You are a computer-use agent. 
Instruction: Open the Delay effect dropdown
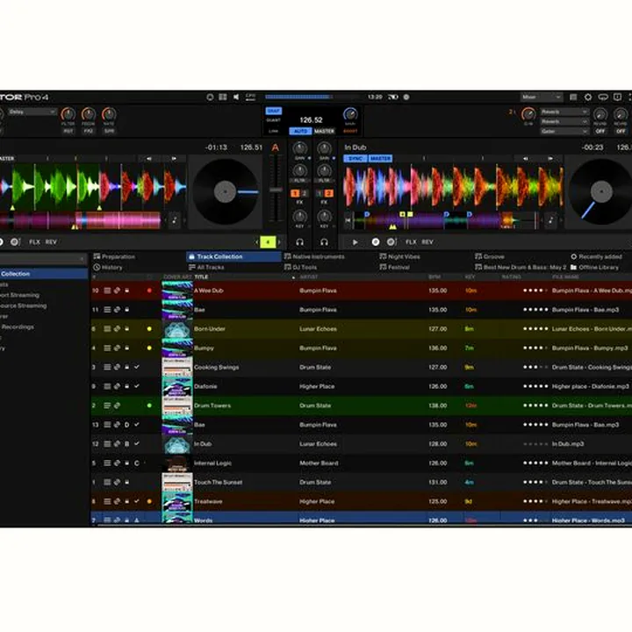32,111
